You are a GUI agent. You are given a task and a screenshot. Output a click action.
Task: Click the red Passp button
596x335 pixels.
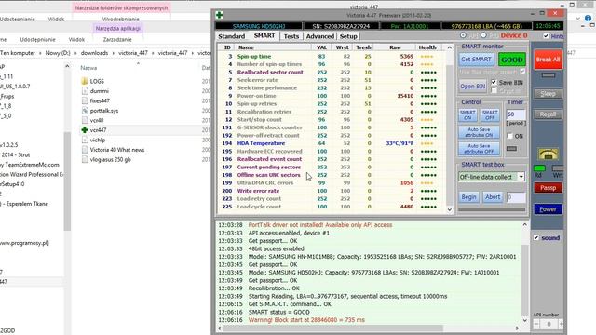[548, 188]
